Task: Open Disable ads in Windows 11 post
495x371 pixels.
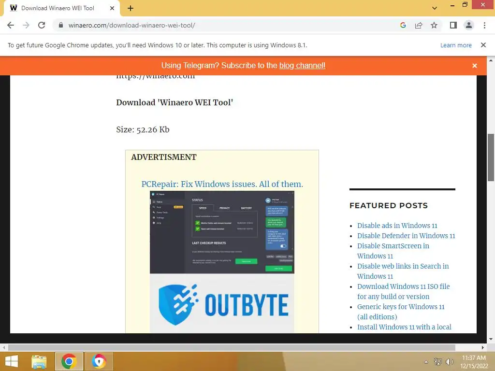Action: click(x=397, y=226)
